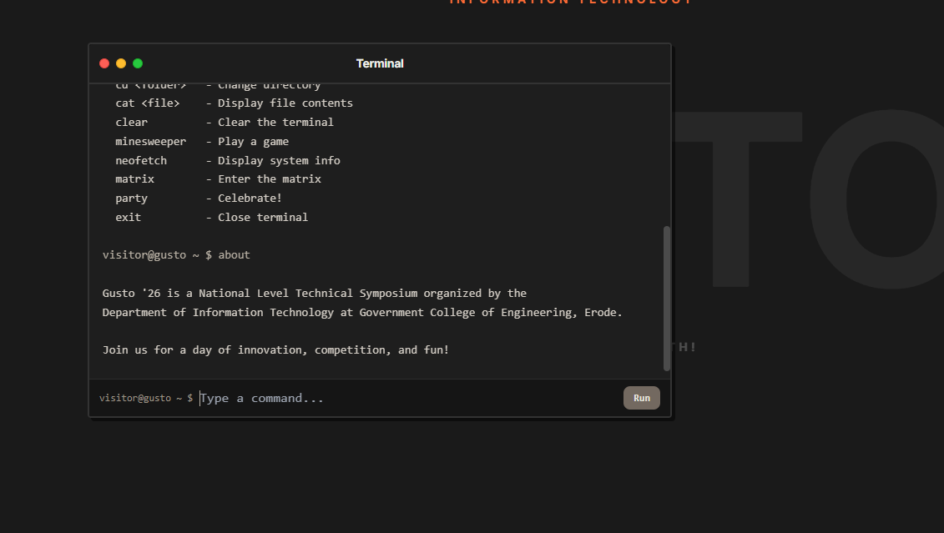Click the 'party' command text

pyautogui.click(x=131, y=199)
